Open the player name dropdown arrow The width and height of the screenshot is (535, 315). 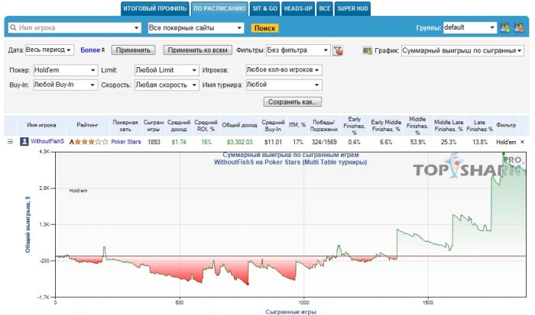137,27
